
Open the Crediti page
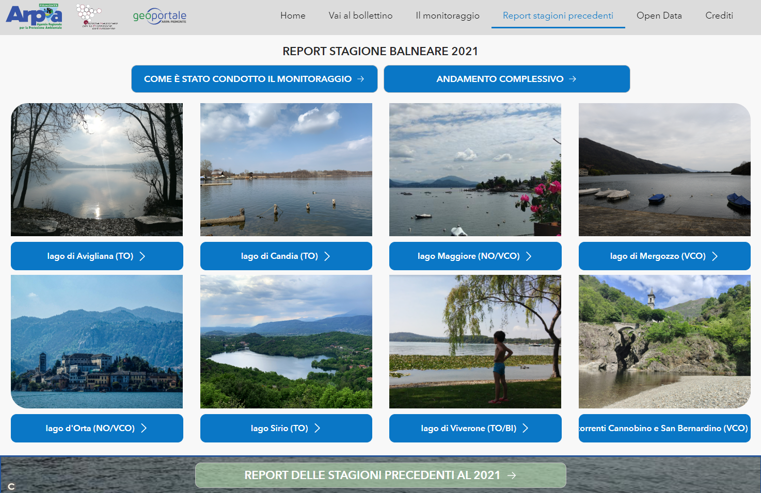(719, 15)
